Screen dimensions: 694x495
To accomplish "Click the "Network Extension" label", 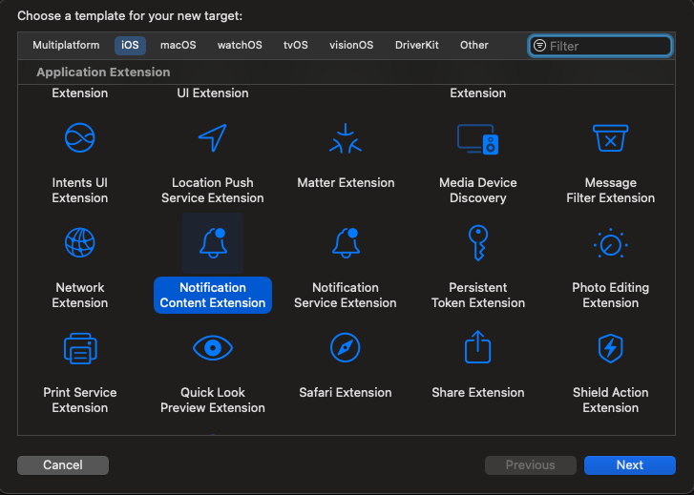I will (x=79, y=295).
